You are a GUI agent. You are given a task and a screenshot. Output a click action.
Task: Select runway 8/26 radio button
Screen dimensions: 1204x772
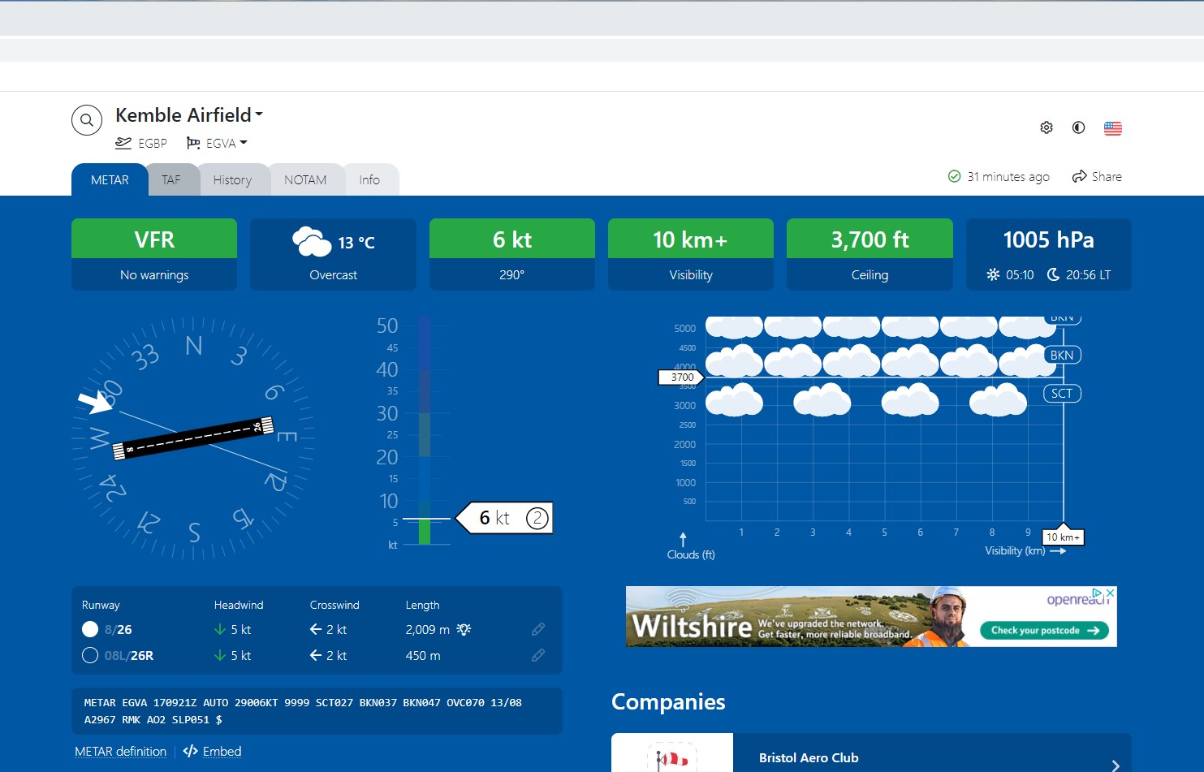click(89, 628)
